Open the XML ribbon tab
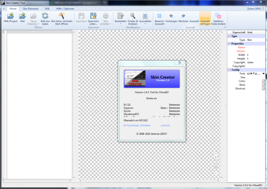Image resolution: width=267 pixels, height=189 pixels. [x=47, y=9]
